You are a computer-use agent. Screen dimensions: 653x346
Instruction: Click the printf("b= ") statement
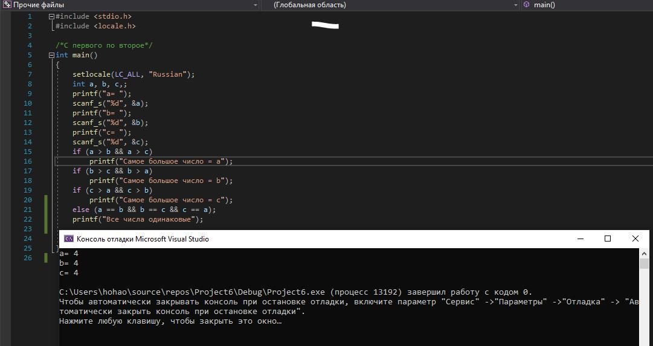click(102, 113)
